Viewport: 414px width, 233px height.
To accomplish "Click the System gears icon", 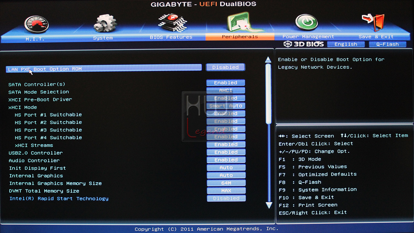I will pos(104,23).
